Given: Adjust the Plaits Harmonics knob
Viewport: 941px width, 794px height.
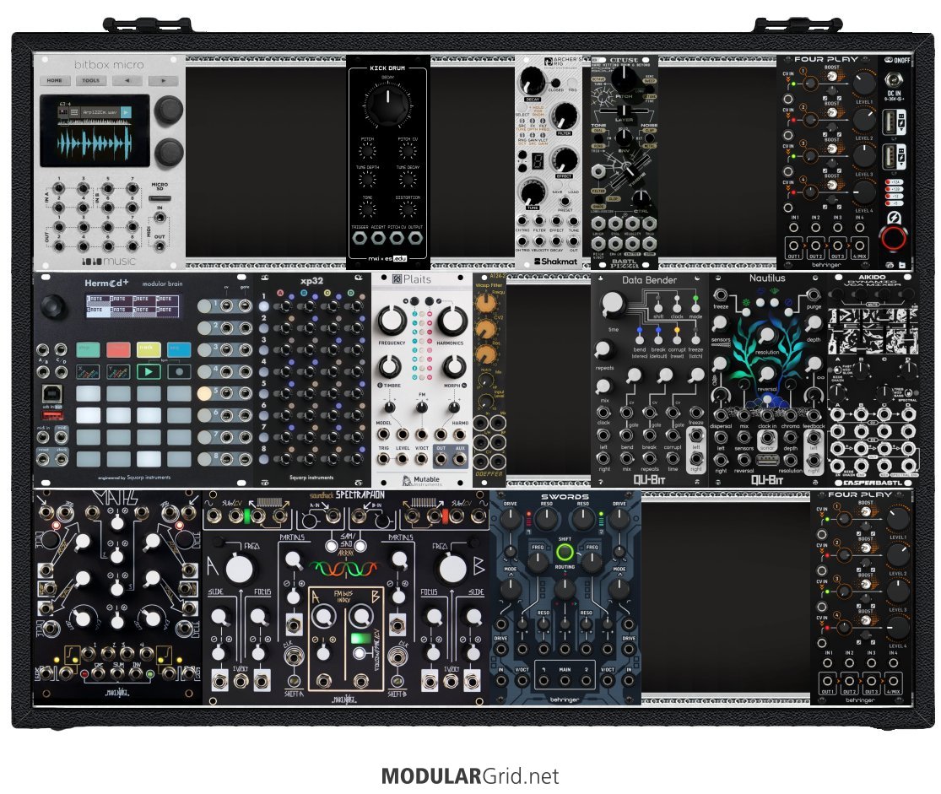Looking at the screenshot, I should coord(452,319).
